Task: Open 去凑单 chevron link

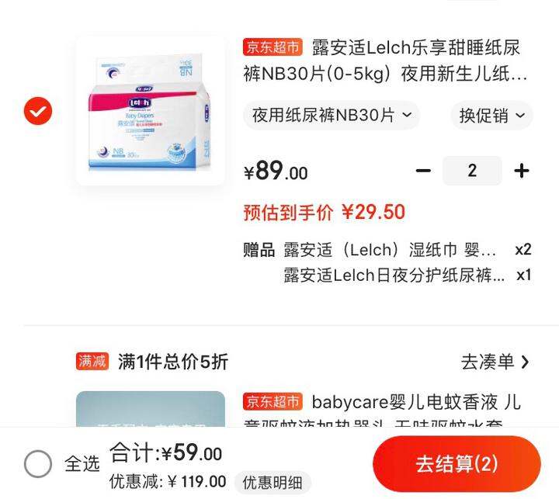Action: pyautogui.click(x=495, y=362)
